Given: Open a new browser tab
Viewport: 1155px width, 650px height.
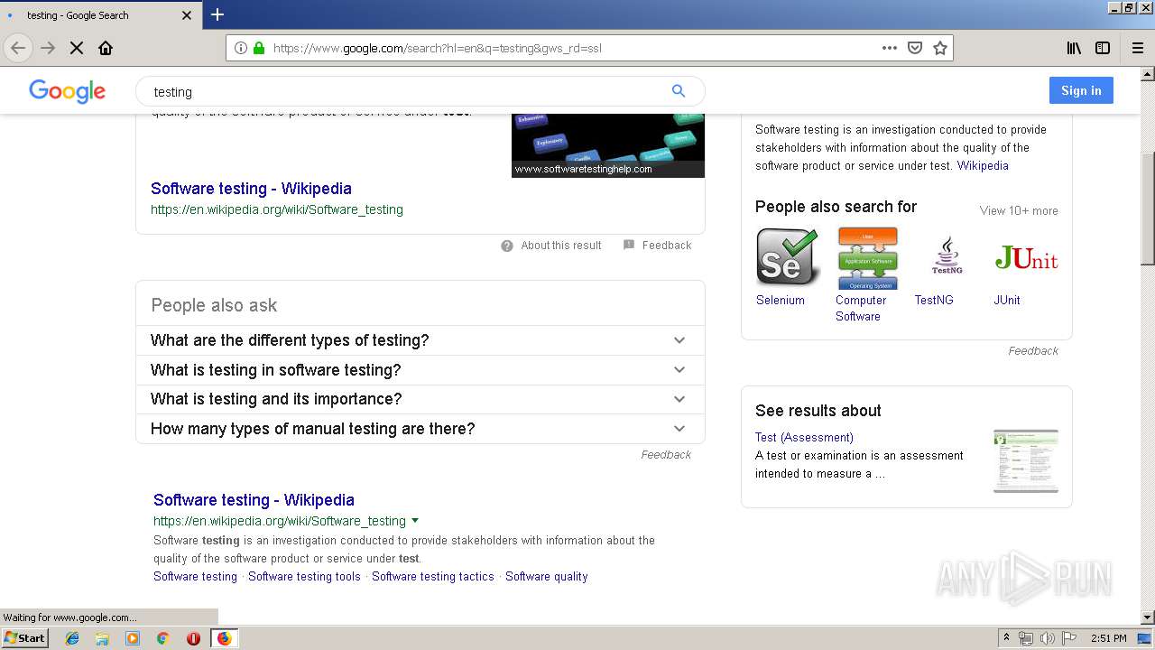Looking at the screenshot, I should click(x=217, y=14).
